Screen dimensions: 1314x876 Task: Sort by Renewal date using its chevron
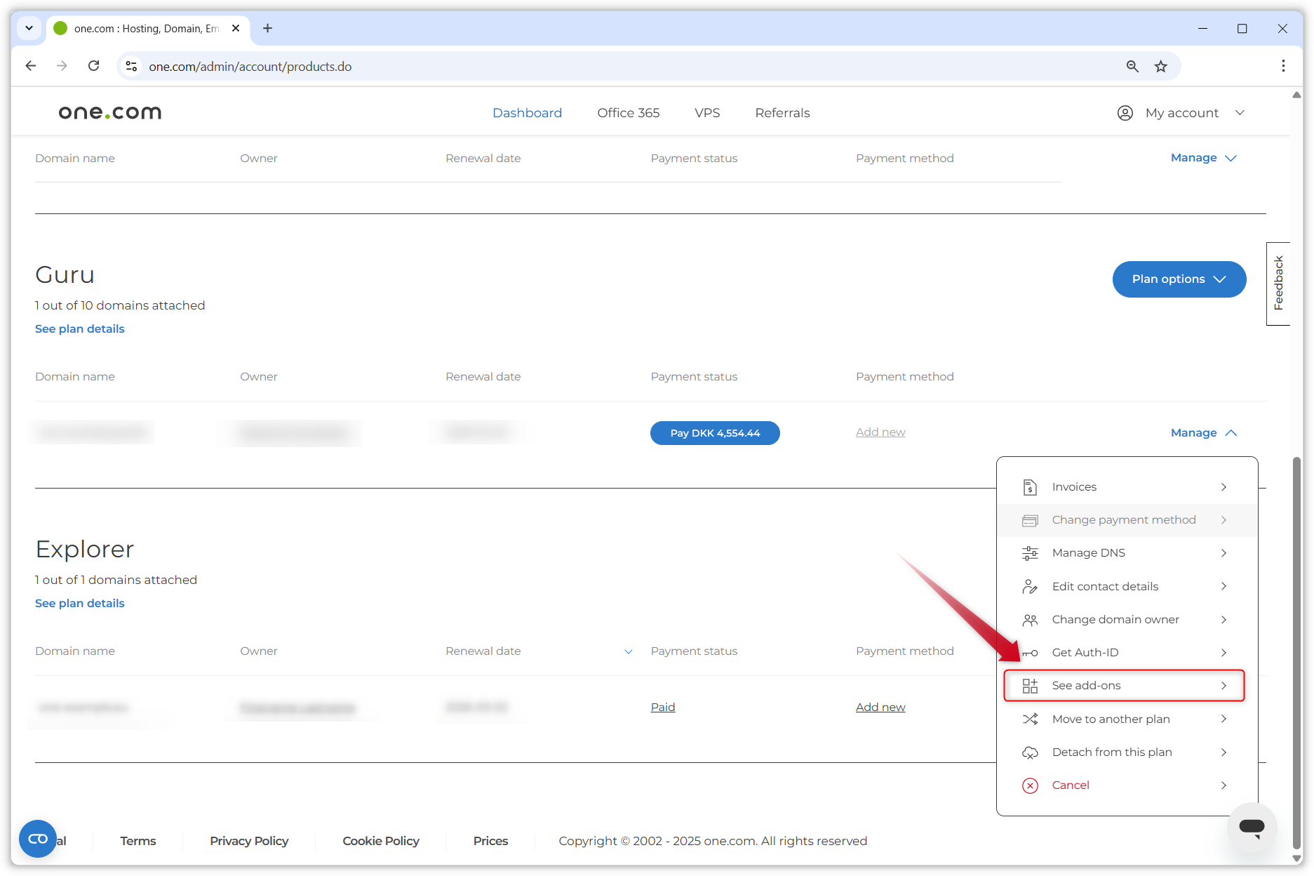(628, 651)
